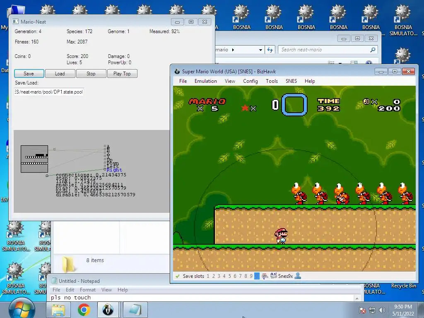Open File Explorer from the taskbar

coord(58,310)
